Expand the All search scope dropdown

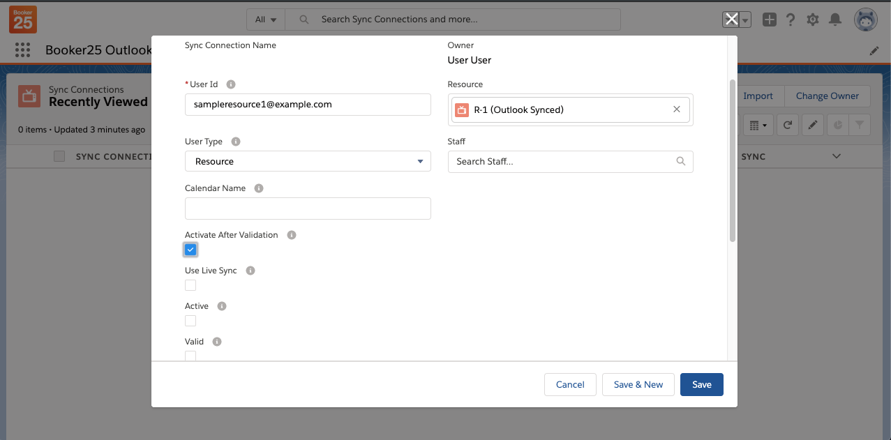pos(266,20)
